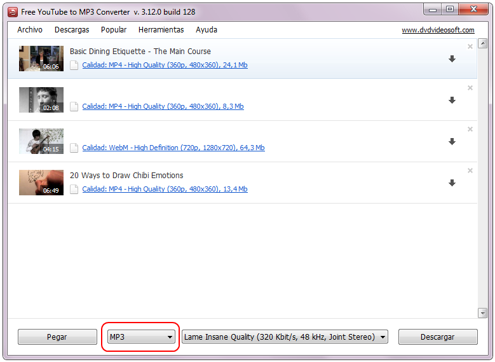
Task: Click download arrow for the 02:08 video
Action: pos(452,101)
